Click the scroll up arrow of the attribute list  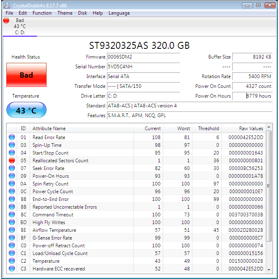[269, 127]
